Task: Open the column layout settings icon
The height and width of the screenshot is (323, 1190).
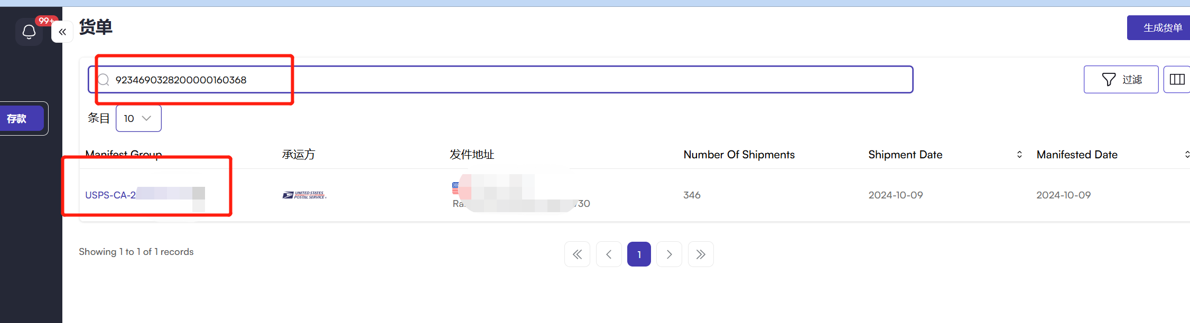Action: click(1177, 80)
